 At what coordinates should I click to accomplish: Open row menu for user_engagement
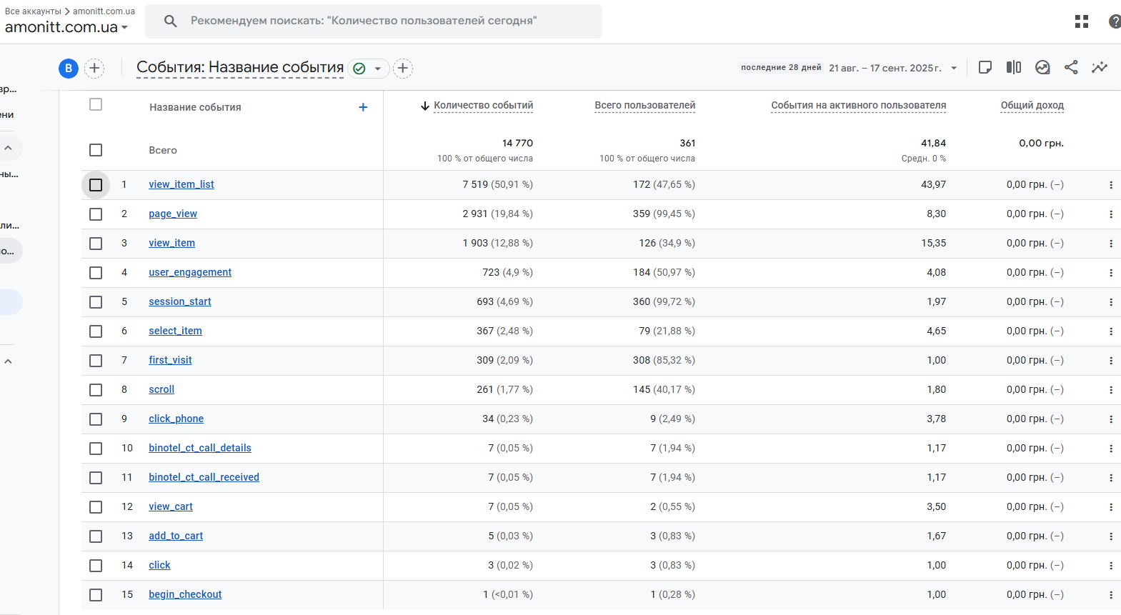[1111, 273]
